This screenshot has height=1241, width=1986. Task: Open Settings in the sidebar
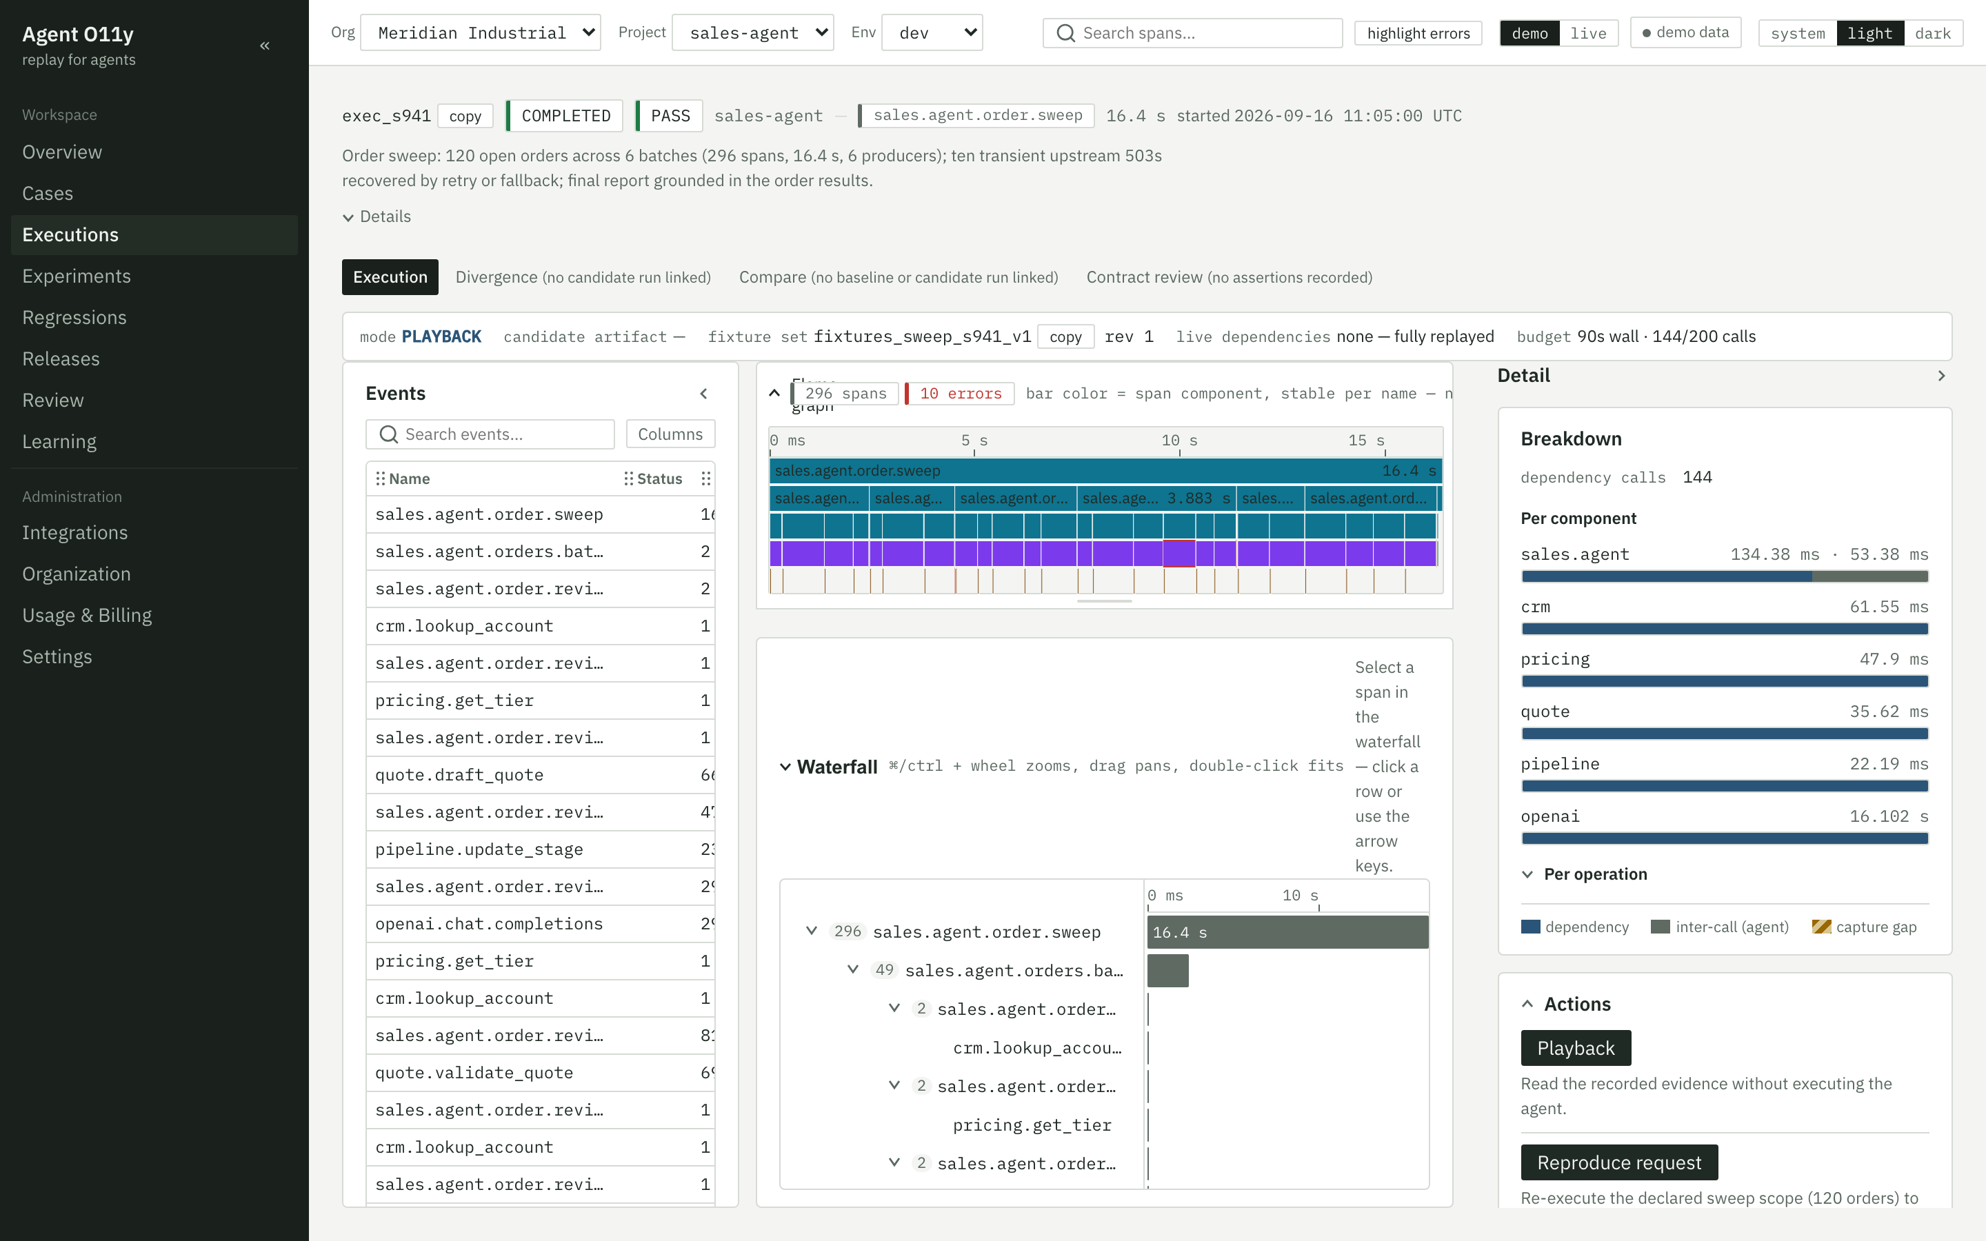(154, 656)
